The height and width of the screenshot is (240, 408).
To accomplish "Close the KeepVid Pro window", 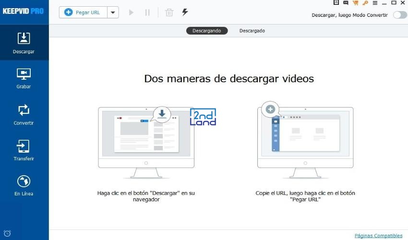I will pos(403,2).
